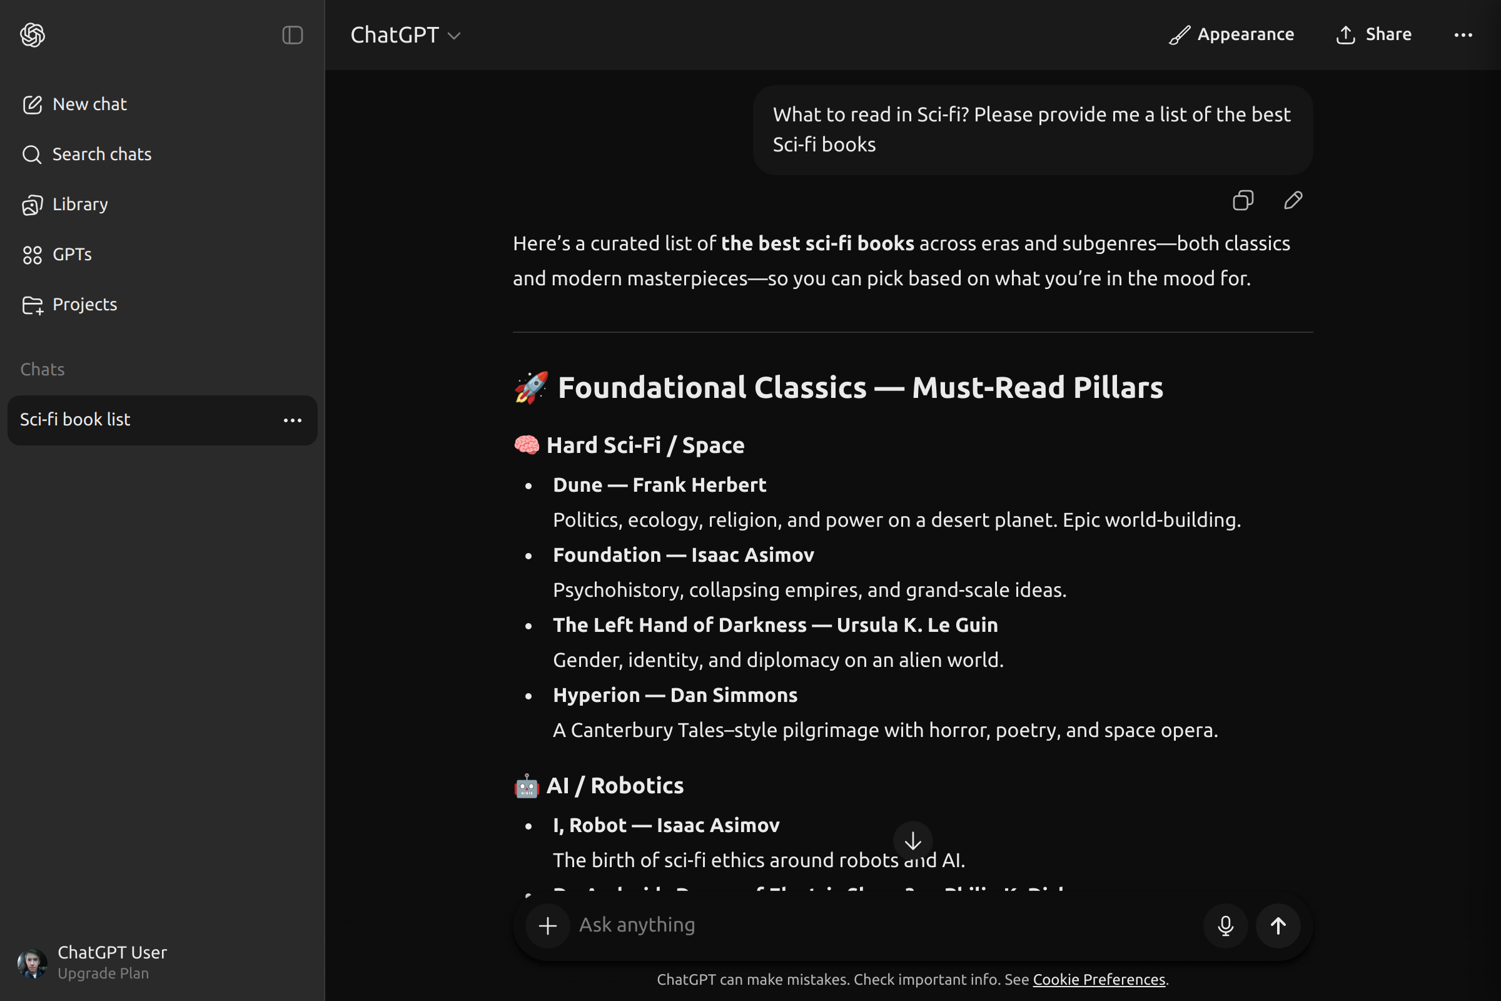Send message with the arrow button

(x=1278, y=925)
